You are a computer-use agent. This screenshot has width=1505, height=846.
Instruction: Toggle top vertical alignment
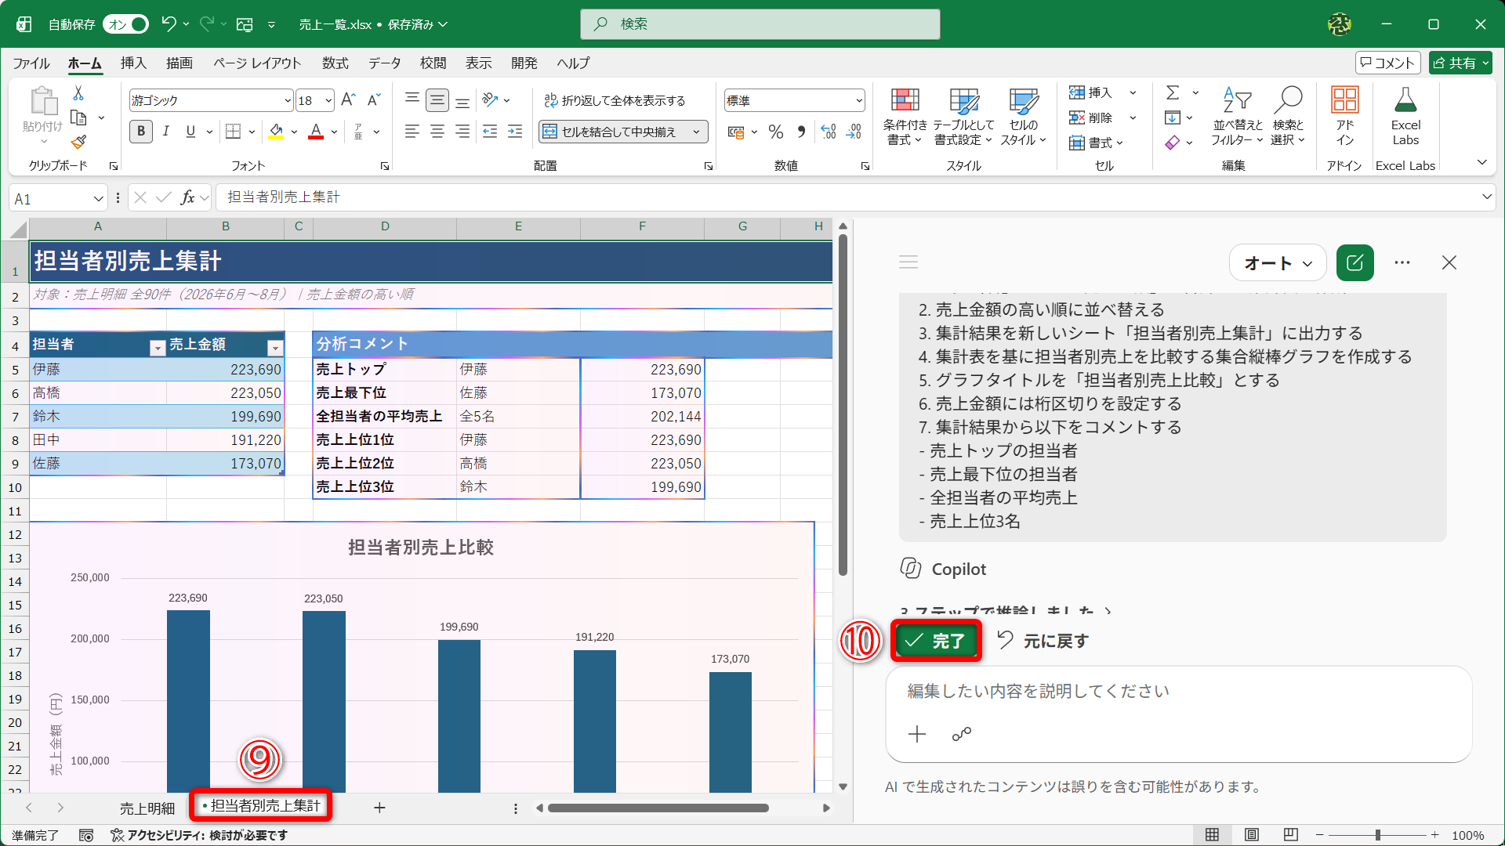[x=412, y=100]
